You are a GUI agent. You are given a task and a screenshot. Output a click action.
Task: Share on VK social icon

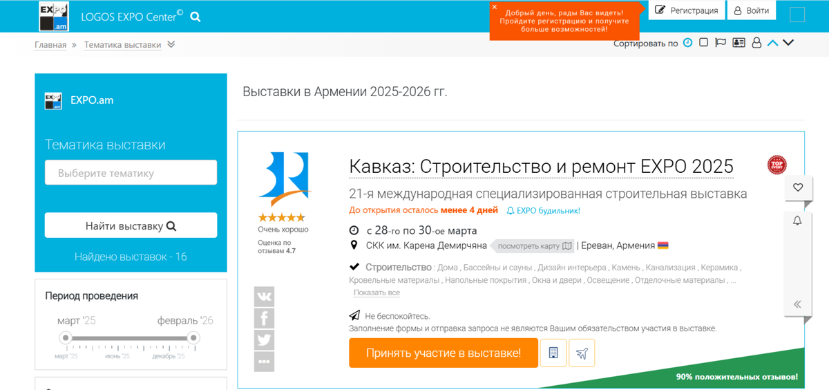coord(264,297)
